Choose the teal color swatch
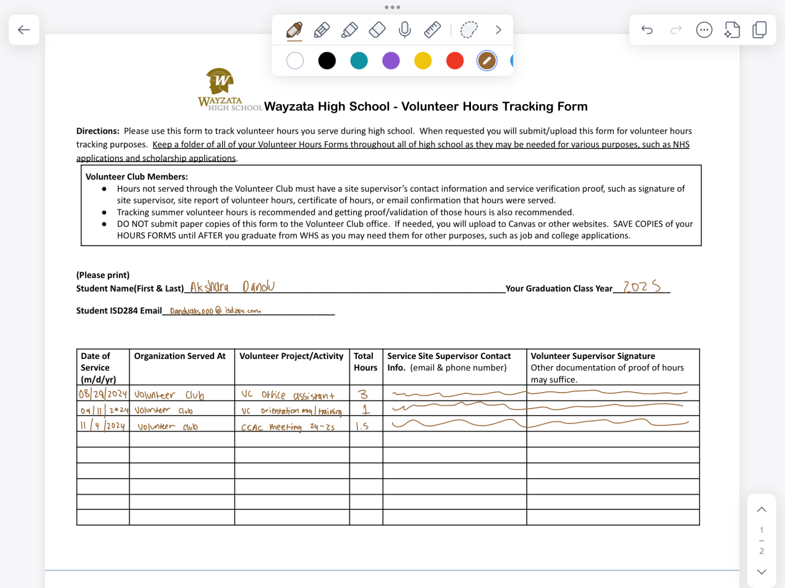The height and width of the screenshot is (588, 785). [x=359, y=61]
